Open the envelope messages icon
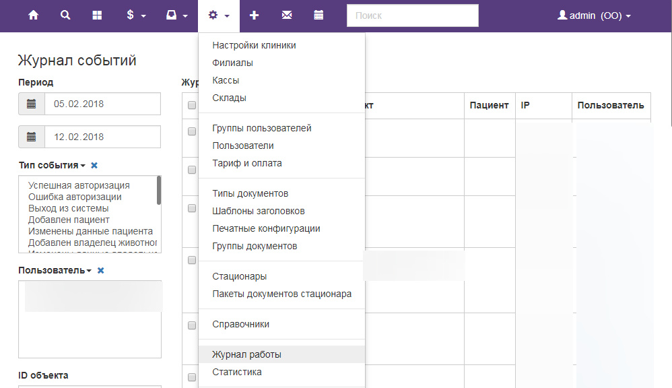672x388 pixels. click(287, 15)
